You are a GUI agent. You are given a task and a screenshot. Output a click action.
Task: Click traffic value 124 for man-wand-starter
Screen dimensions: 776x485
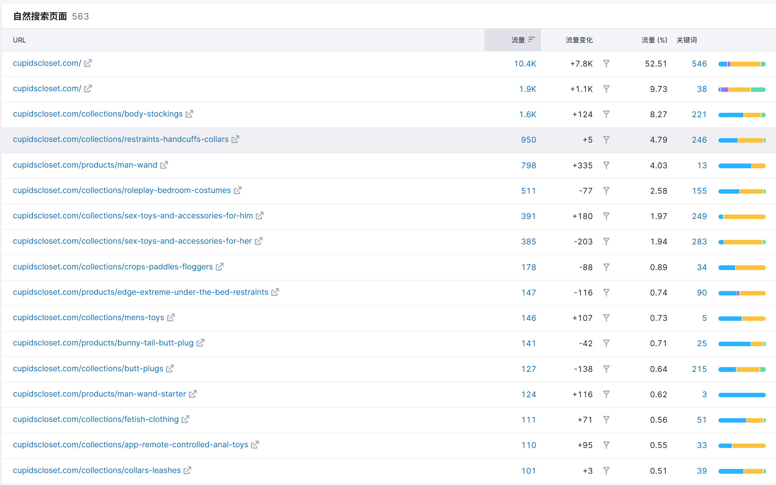pyautogui.click(x=529, y=395)
